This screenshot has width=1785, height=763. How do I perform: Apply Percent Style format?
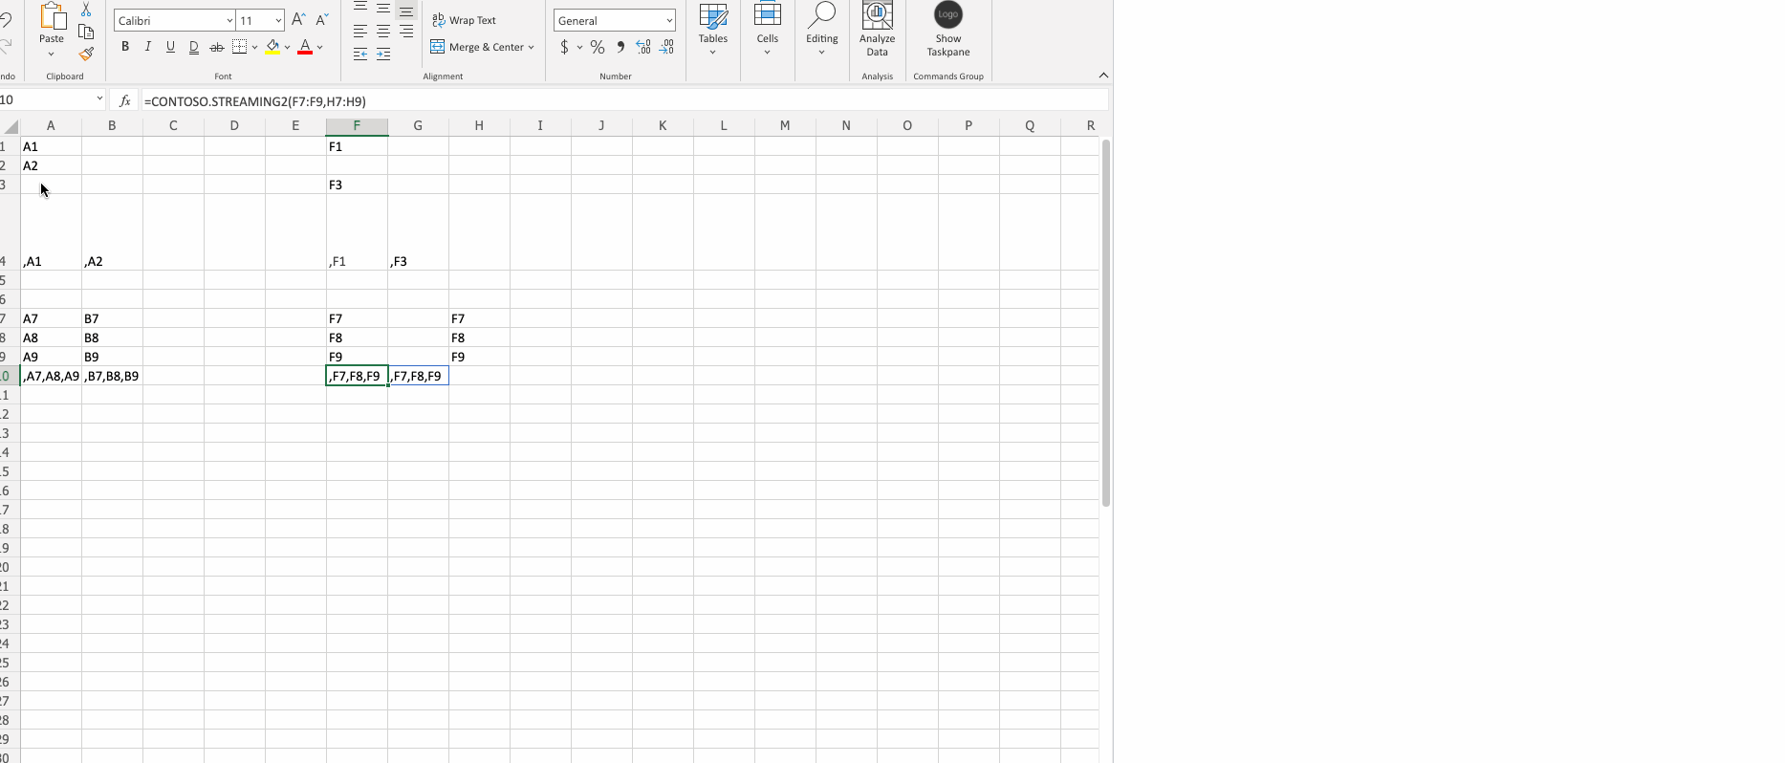[598, 47]
